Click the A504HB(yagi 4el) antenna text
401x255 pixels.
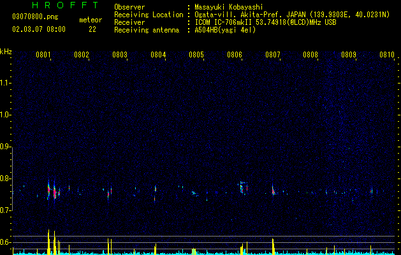point(225,30)
